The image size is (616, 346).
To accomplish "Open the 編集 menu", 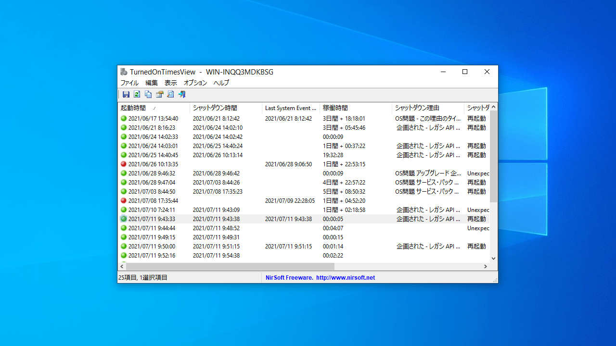I will (x=152, y=83).
